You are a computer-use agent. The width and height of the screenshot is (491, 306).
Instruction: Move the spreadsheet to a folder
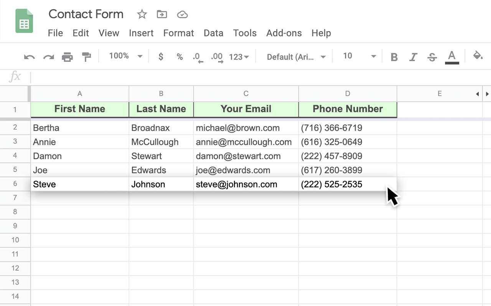[x=161, y=14]
